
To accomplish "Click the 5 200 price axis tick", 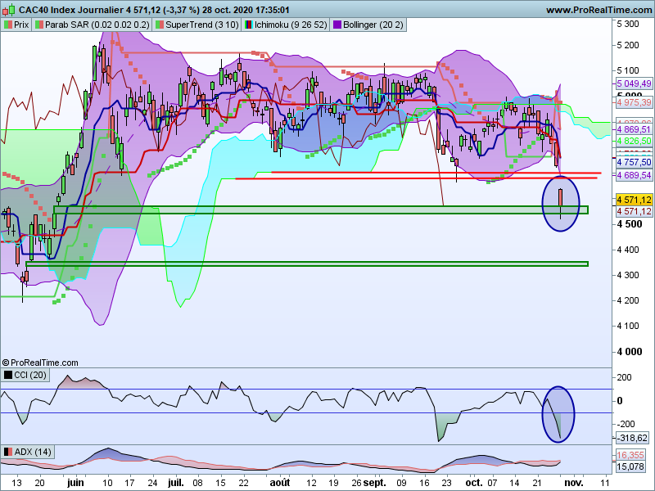I will click(628, 45).
